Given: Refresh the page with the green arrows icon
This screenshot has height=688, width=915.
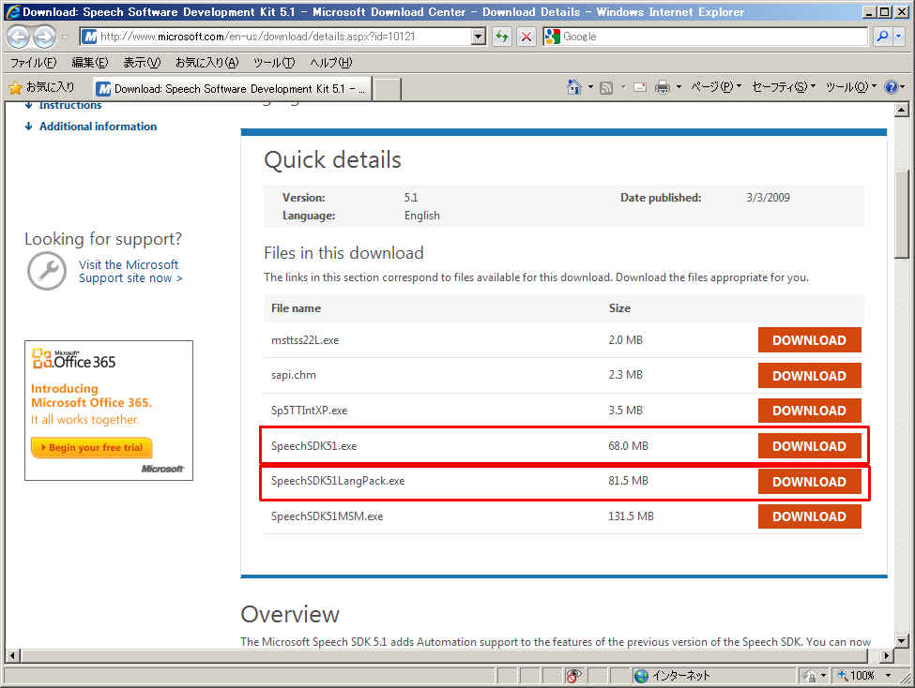Looking at the screenshot, I should (501, 37).
